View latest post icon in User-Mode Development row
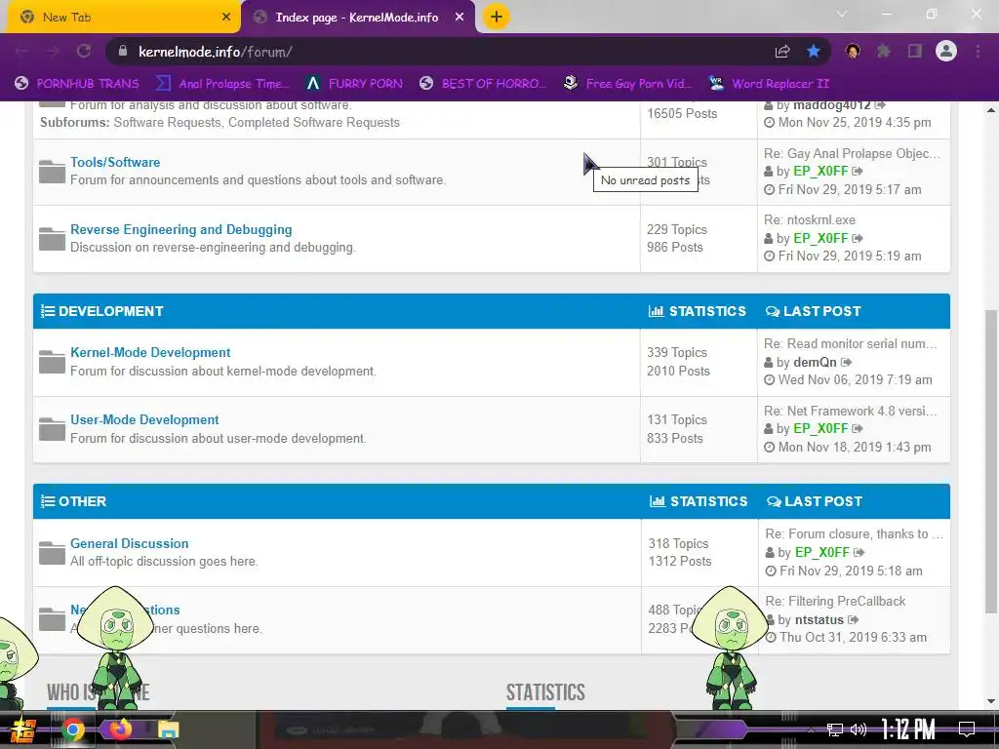999x749 pixels. 858,429
